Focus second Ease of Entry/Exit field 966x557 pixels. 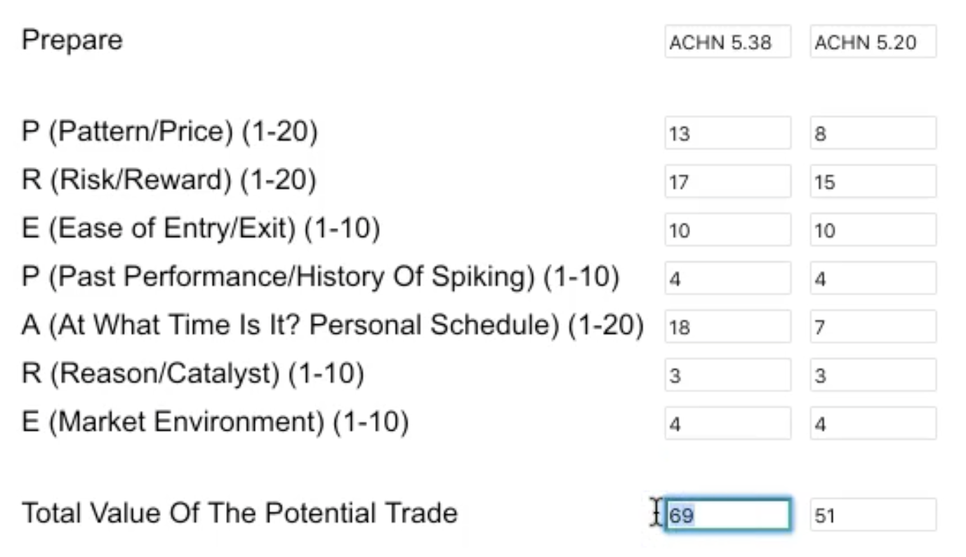pyautogui.click(x=873, y=230)
